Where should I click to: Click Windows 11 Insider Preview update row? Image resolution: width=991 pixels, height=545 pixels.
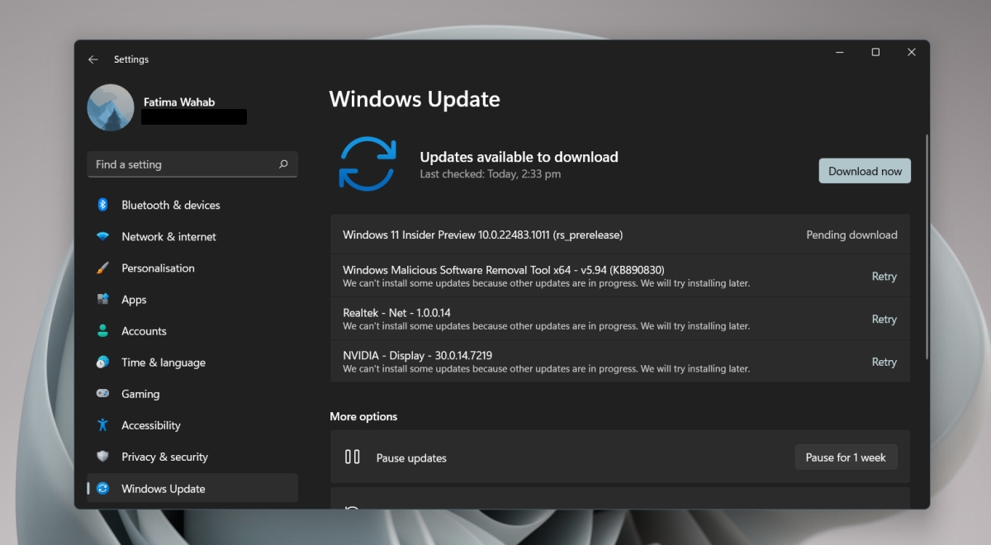click(x=620, y=235)
